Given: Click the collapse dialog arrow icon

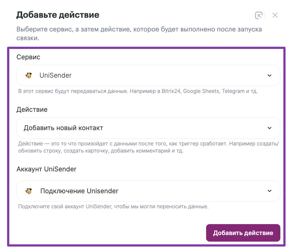Looking at the screenshot, I should (259, 15).
